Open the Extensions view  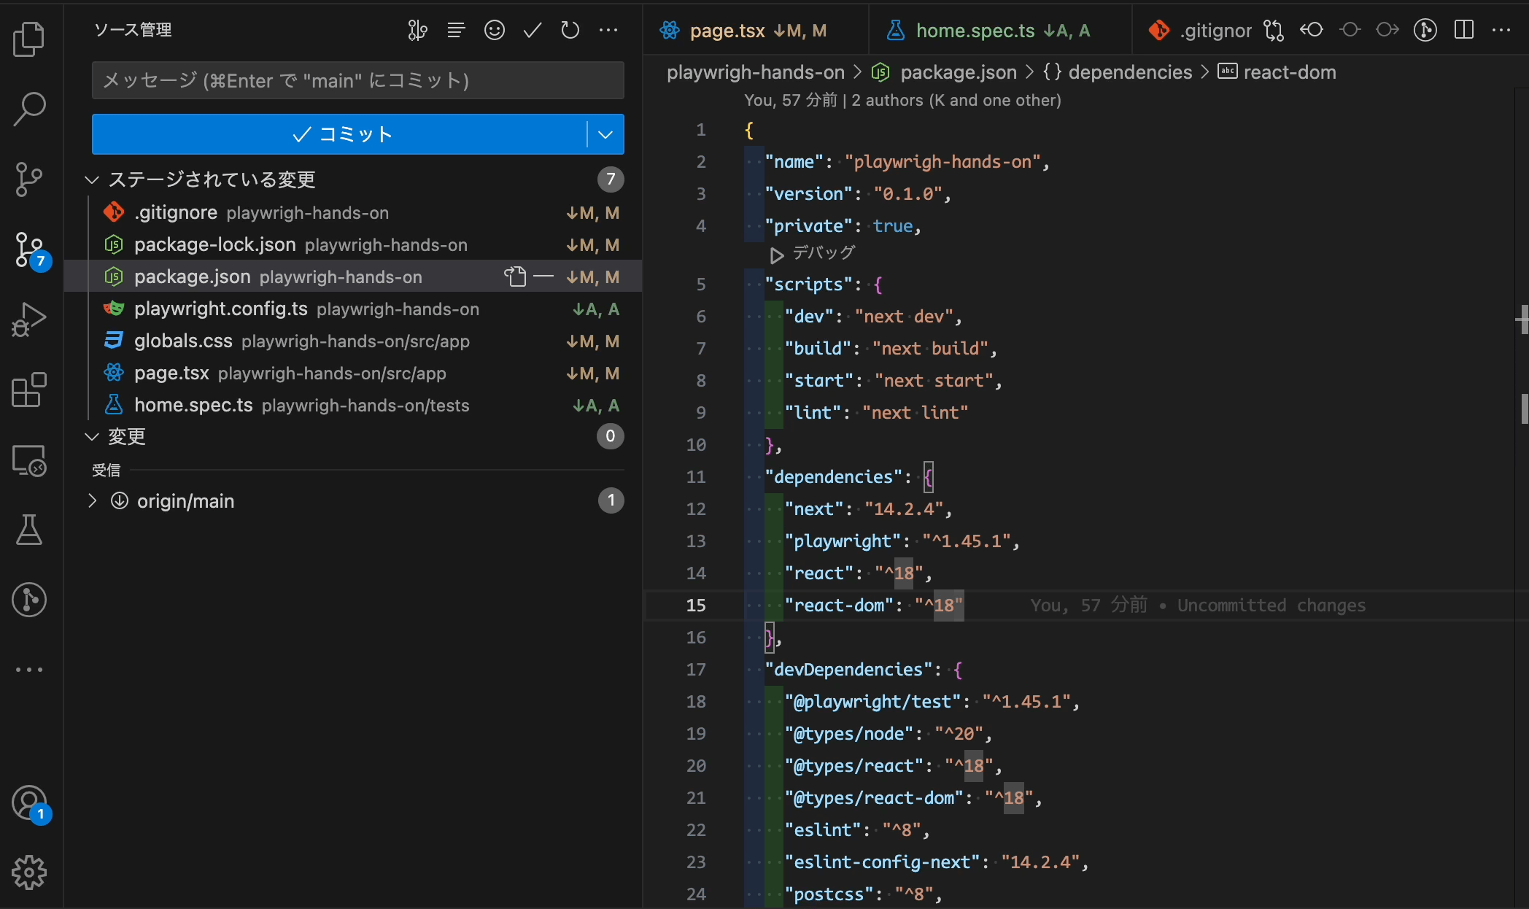(29, 390)
